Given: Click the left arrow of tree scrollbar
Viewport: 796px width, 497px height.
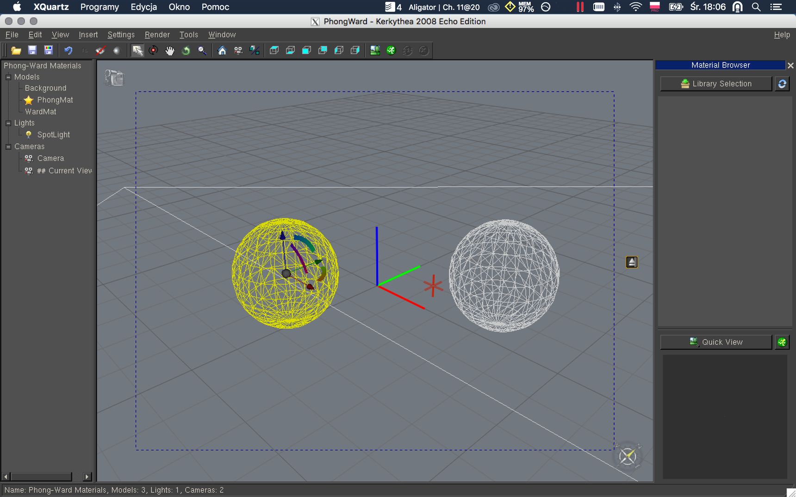Looking at the screenshot, I should point(6,476).
